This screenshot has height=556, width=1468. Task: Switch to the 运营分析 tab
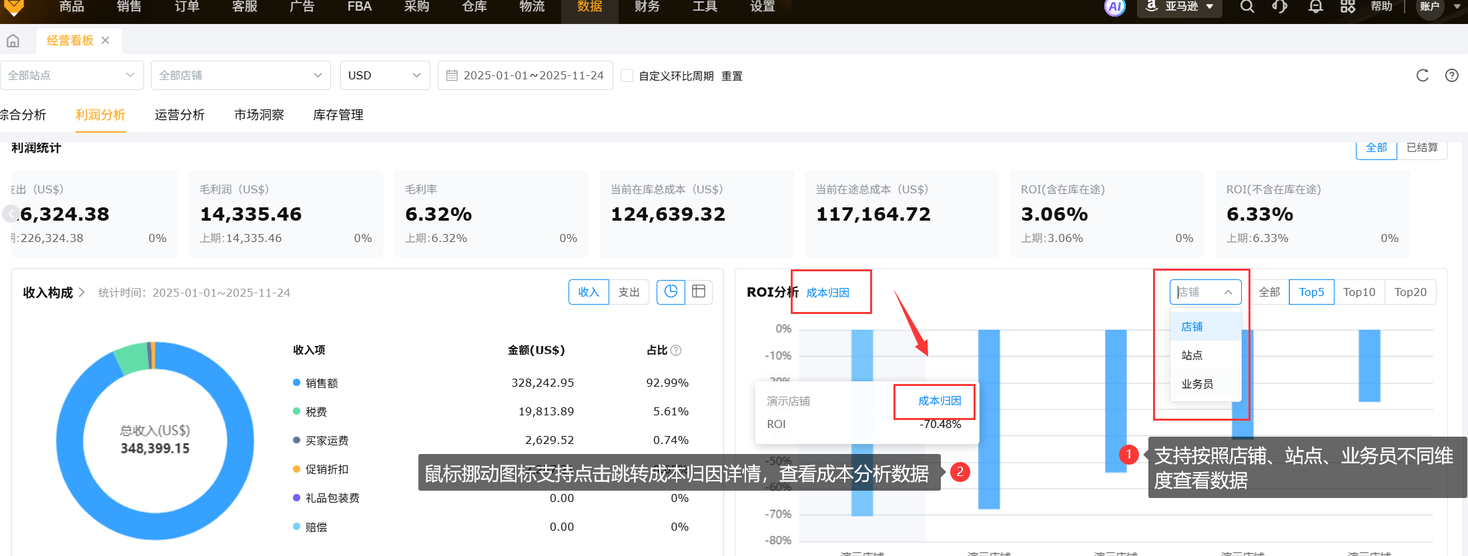179,115
